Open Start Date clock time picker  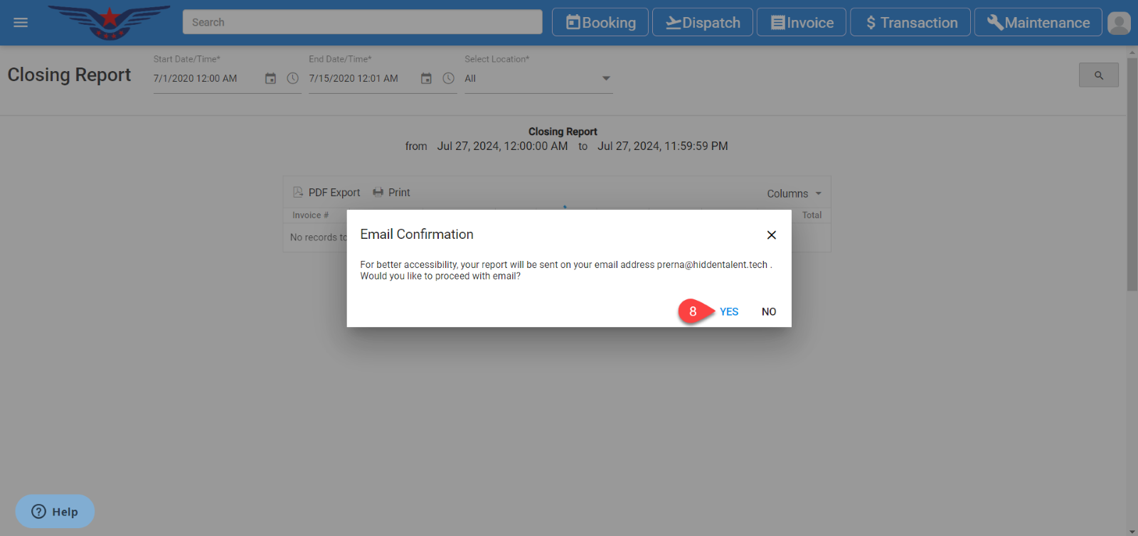coord(292,78)
